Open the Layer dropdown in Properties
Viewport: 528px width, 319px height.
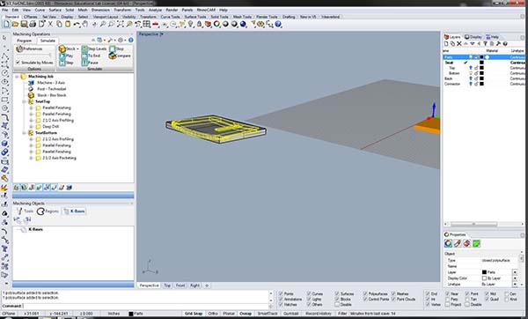515,272
